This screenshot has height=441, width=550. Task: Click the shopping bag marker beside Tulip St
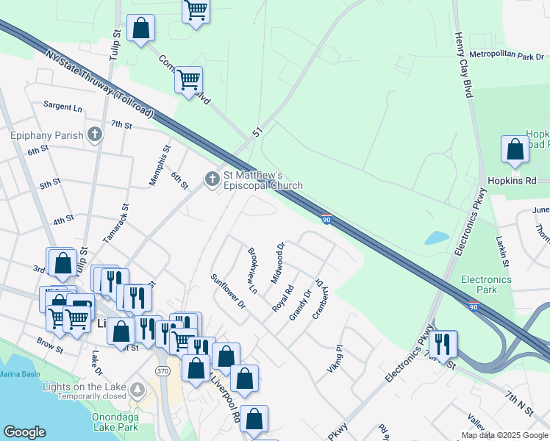click(140, 29)
